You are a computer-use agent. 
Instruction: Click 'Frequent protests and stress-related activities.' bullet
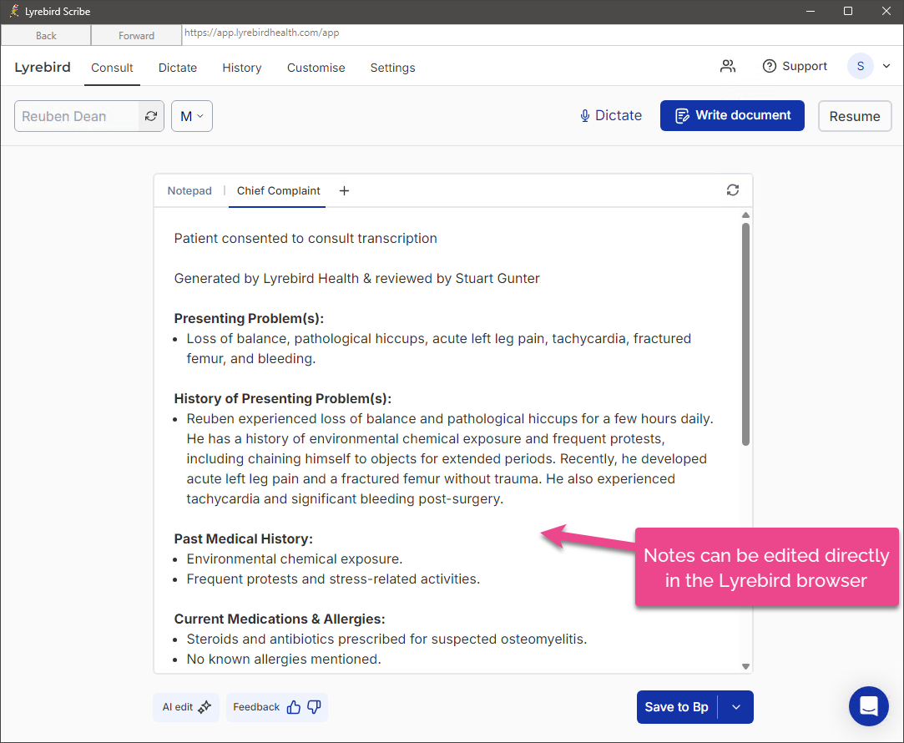[x=333, y=579]
